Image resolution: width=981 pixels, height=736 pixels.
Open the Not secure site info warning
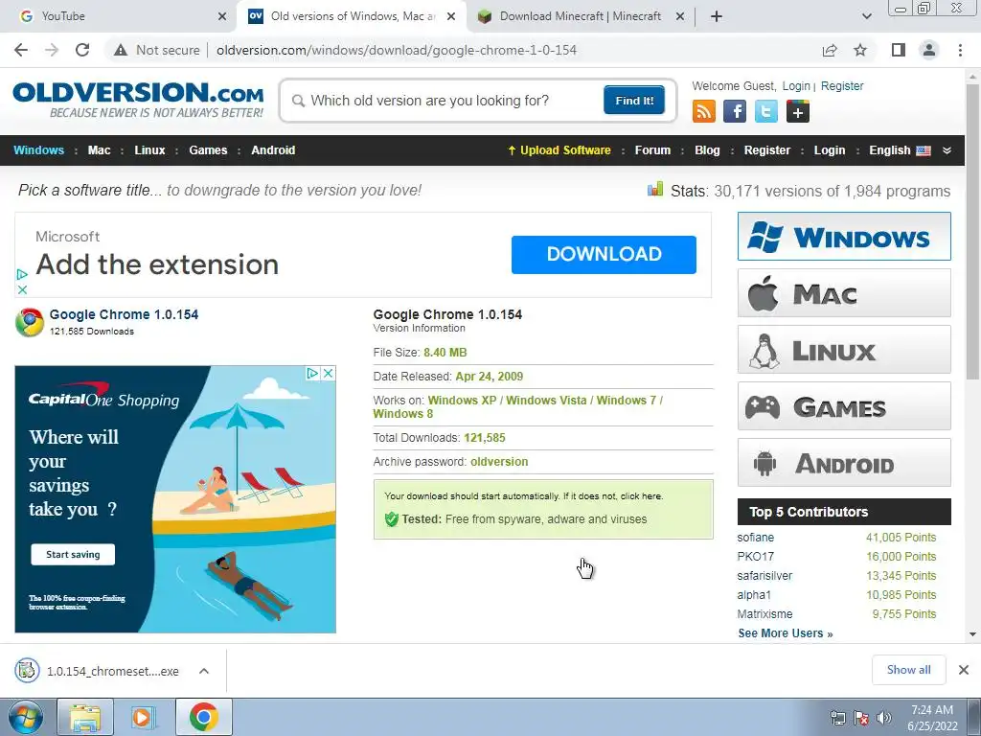click(157, 50)
